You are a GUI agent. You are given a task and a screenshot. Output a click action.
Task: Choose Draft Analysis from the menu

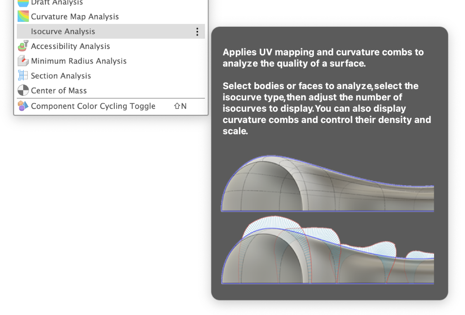[x=57, y=3]
